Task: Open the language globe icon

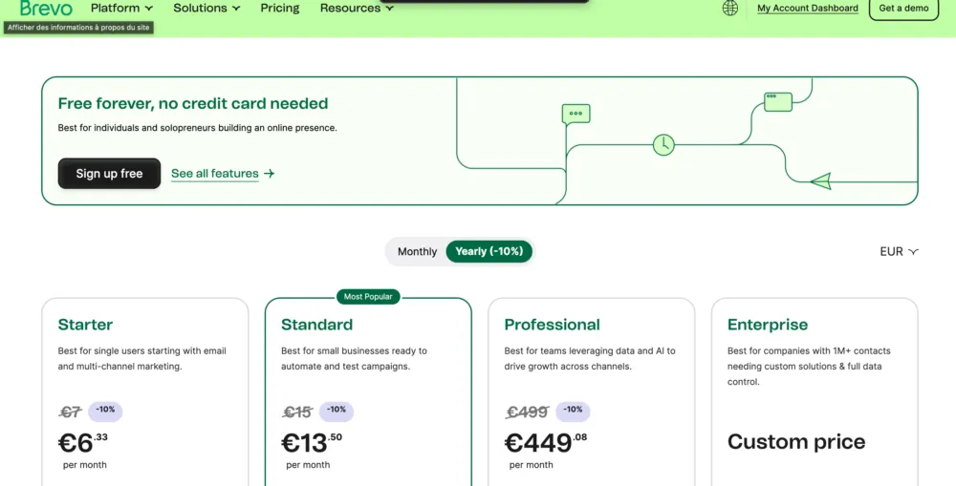Action: 729,8
